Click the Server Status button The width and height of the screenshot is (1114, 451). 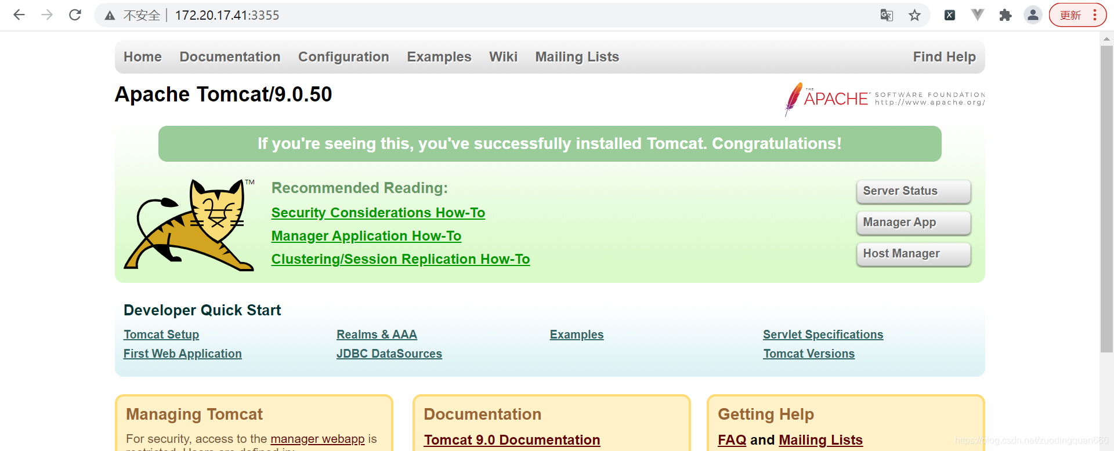[914, 191]
